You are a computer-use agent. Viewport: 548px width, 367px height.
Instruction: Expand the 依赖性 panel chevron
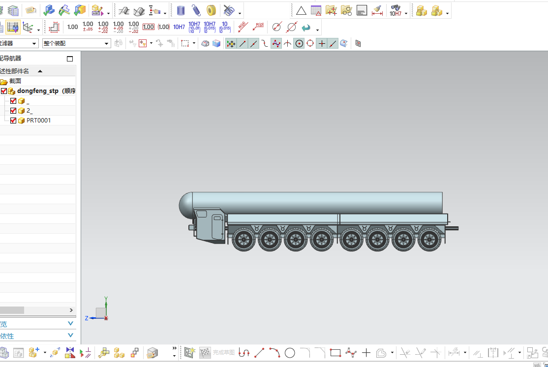point(70,336)
